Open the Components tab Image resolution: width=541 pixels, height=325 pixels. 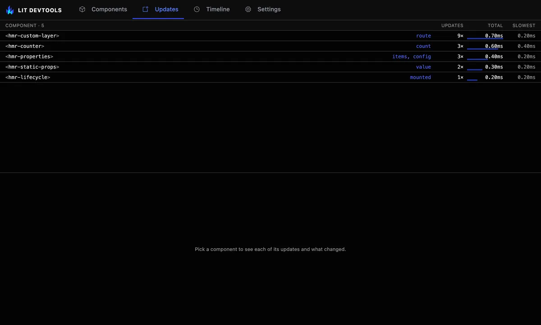coord(103,9)
